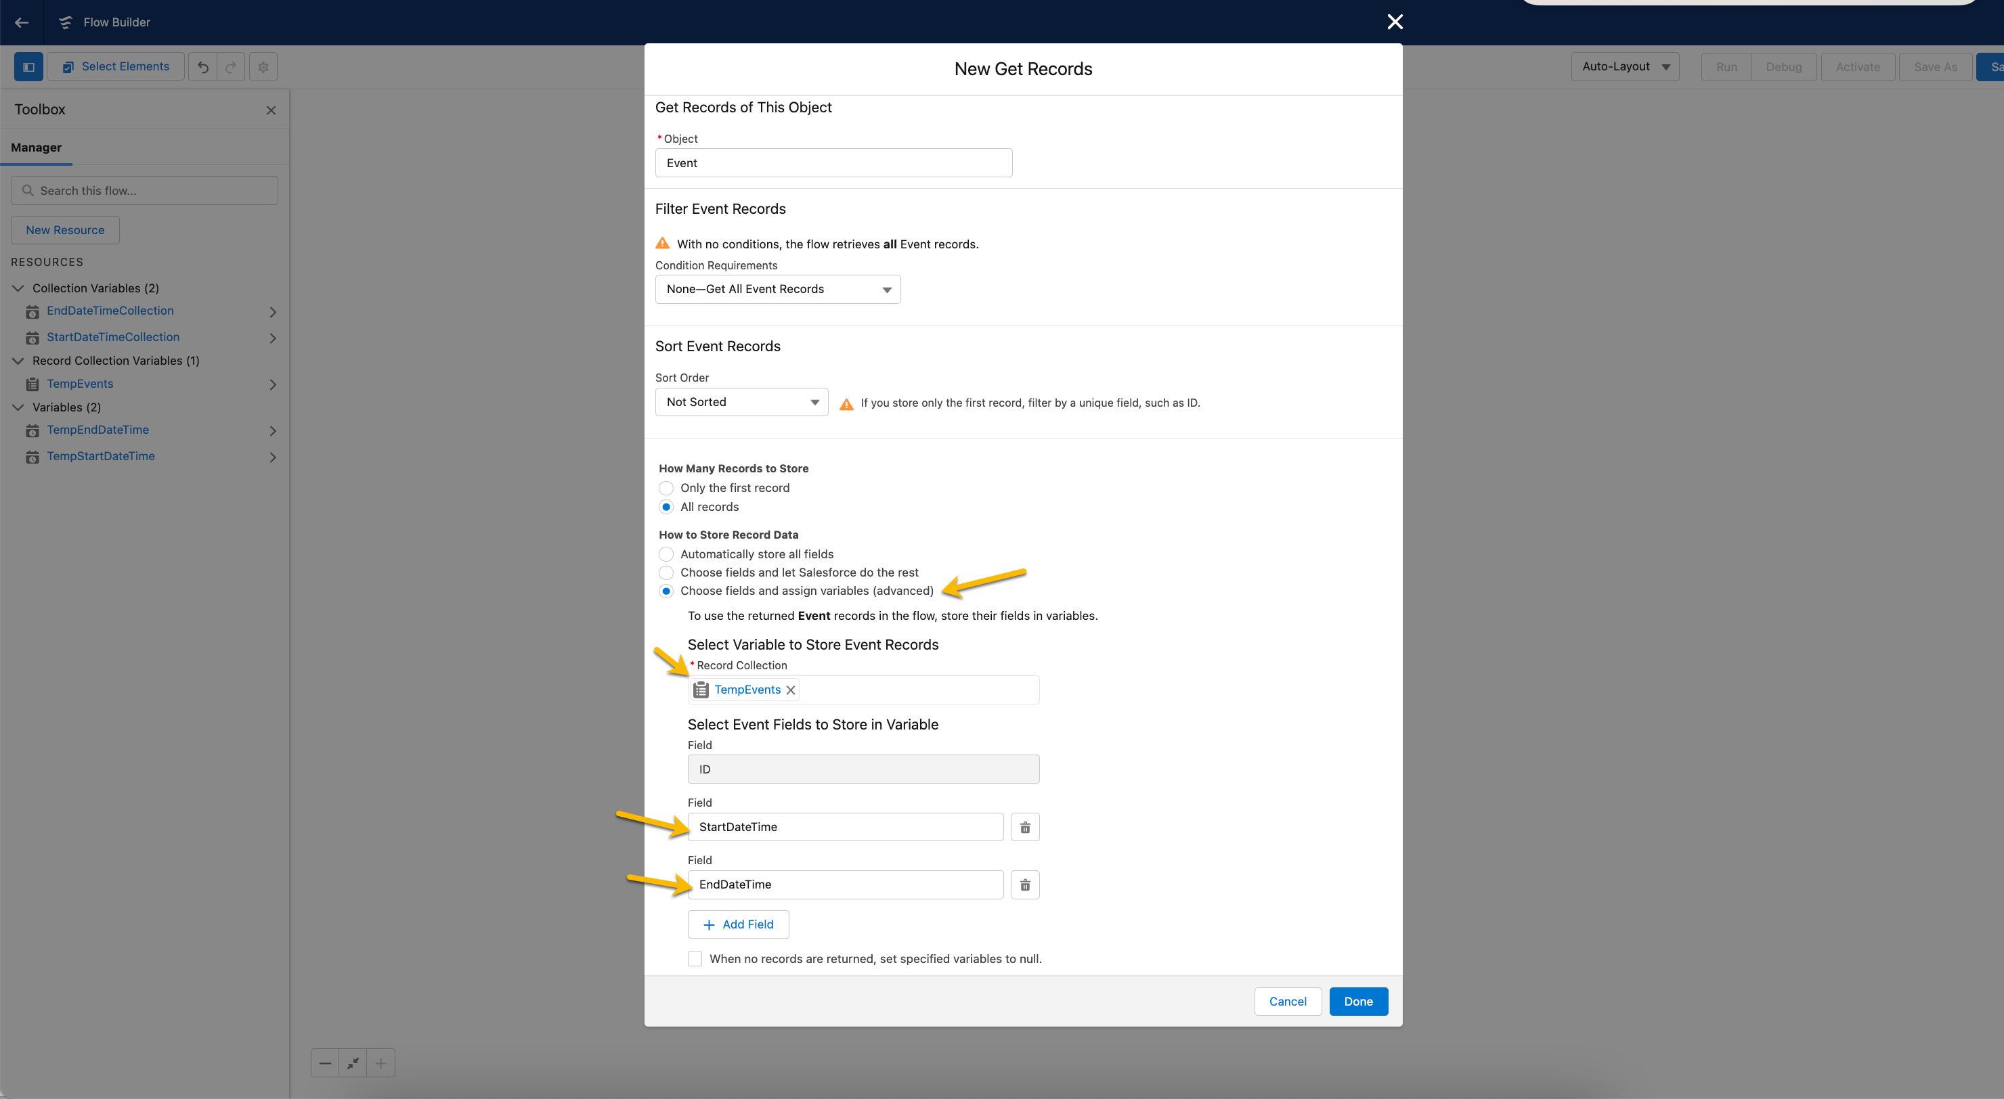Viewport: 2004px width, 1099px height.
Task: Delete the EndDateTime field row
Action: 1024,884
